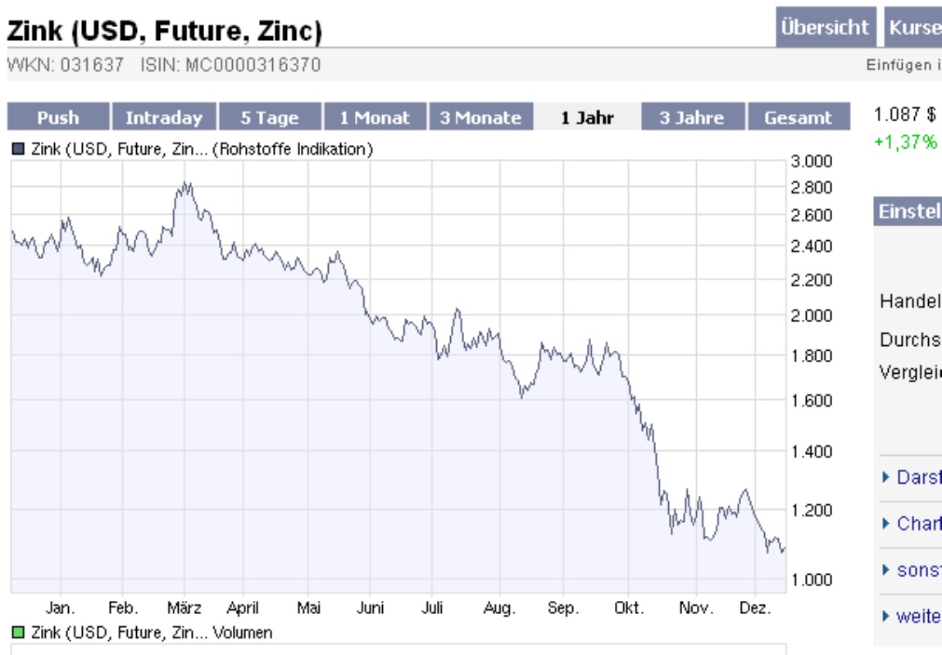Image resolution: width=942 pixels, height=655 pixels.
Task: Expand the weite... section
Action: [885, 616]
